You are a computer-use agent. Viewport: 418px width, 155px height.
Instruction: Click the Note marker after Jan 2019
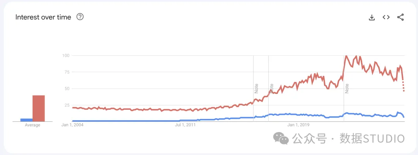pyautogui.click(x=347, y=88)
